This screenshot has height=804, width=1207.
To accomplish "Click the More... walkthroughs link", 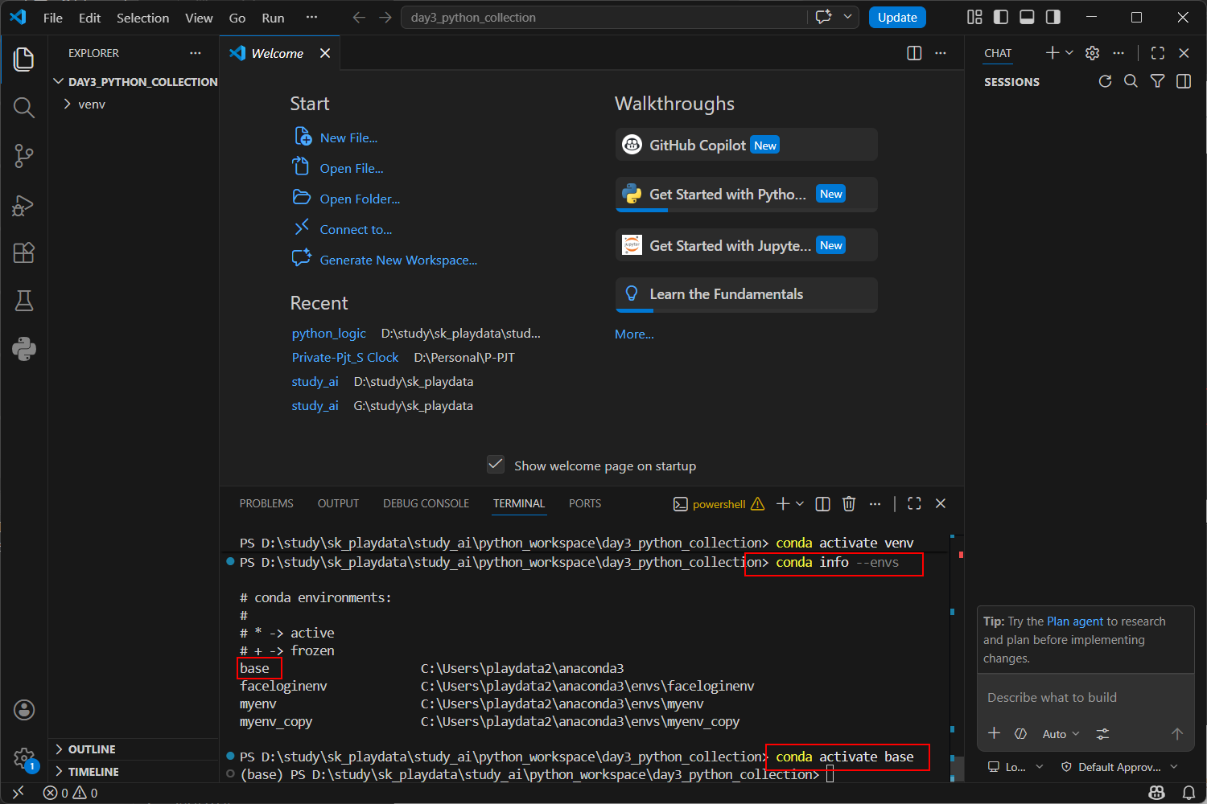I will point(634,334).
